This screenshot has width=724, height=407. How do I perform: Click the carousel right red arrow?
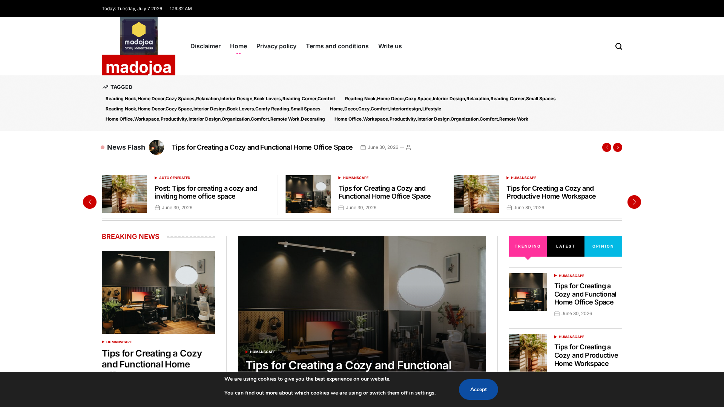(634, 202)
